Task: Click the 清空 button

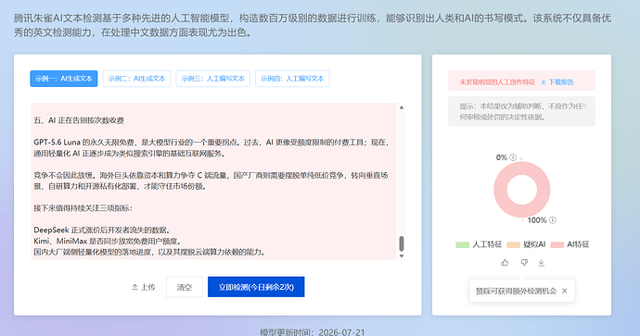Action: tap(184, 287)
